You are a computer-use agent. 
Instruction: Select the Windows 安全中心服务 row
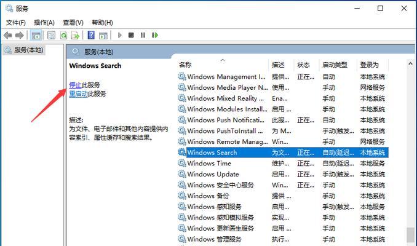tap(283, 185)
